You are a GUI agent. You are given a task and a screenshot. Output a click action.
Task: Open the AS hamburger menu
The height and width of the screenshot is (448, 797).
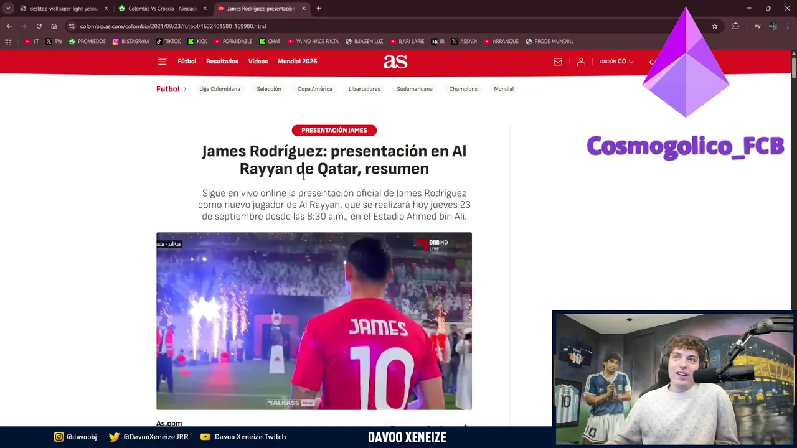(162, 62)
